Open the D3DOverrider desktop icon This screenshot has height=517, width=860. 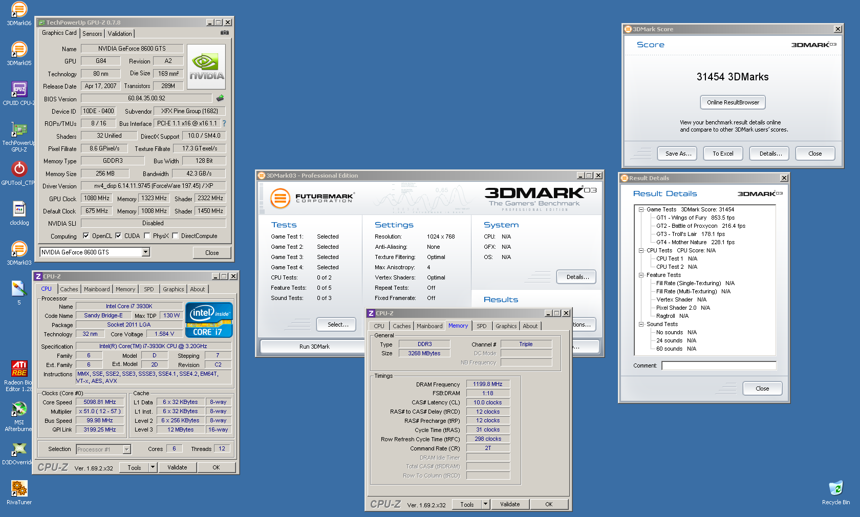point(19,453)
